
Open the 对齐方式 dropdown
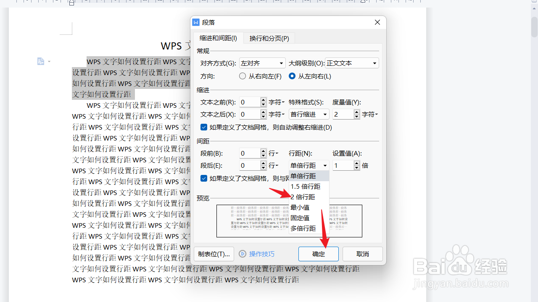(x=262, y=63)
